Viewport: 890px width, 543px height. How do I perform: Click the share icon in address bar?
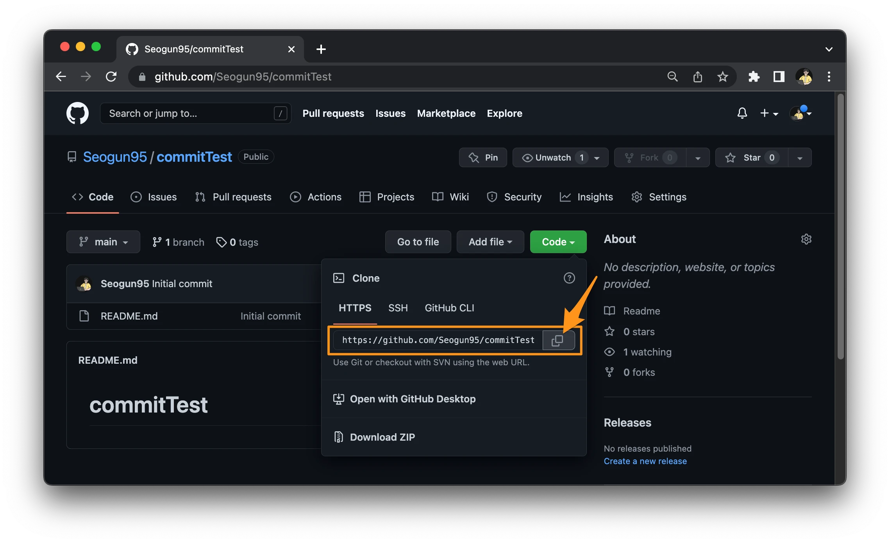[697, 77]
